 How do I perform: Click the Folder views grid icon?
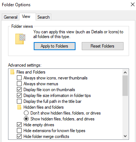[21, 39]
